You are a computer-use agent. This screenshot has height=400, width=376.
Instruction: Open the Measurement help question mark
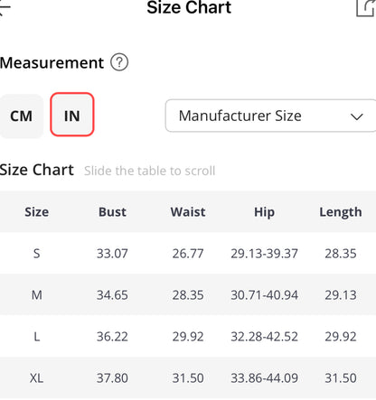point(119,62)
